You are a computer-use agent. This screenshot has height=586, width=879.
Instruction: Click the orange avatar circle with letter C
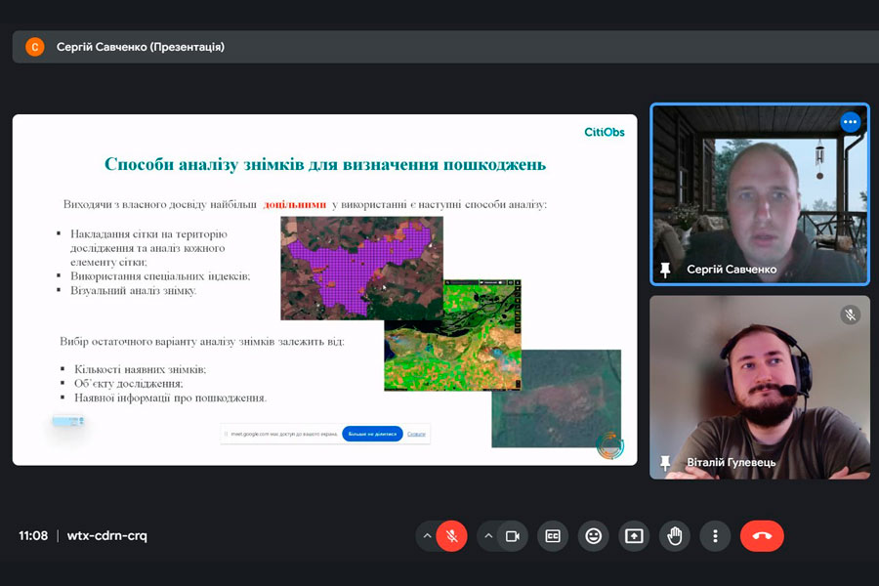[35, 47]
